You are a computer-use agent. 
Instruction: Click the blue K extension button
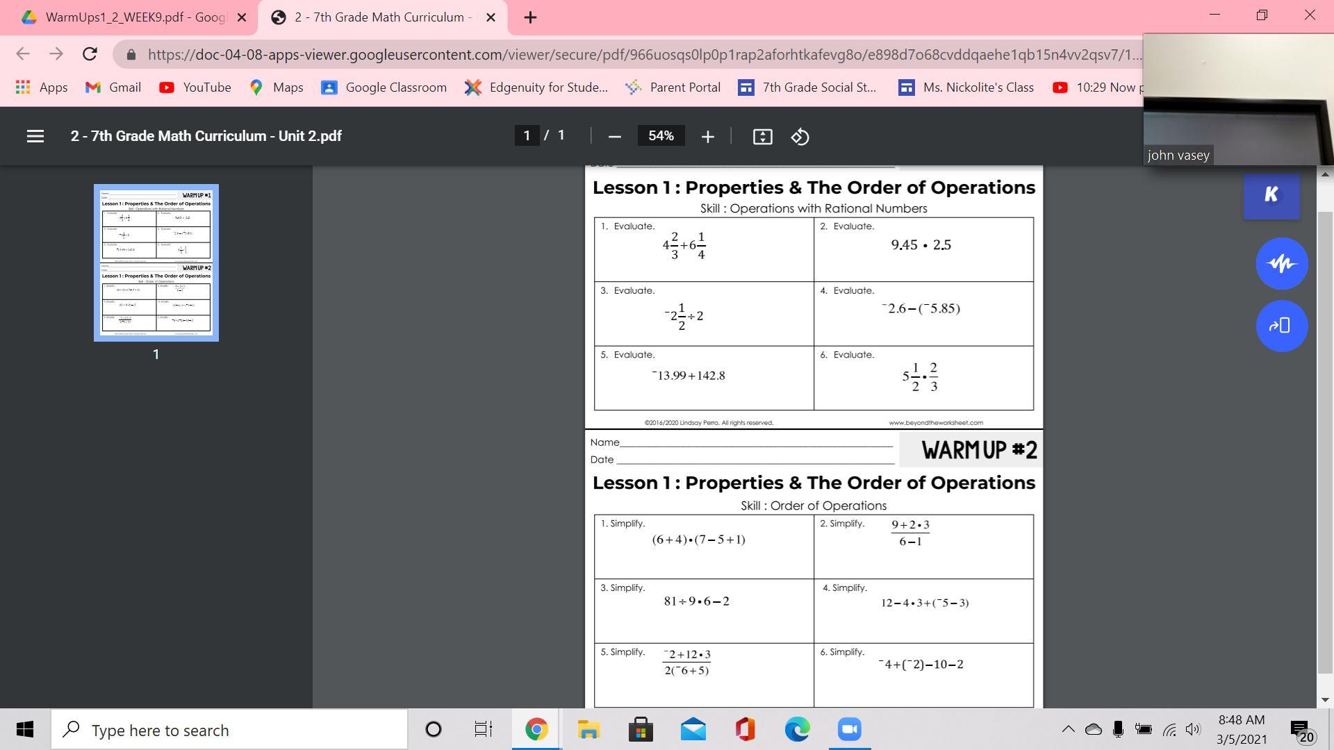(x=1271, y=195)
